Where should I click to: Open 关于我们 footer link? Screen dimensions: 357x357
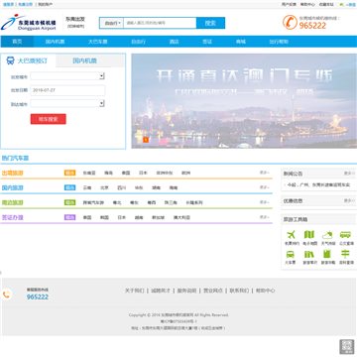[x=134, y=291]
